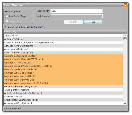Toggle the Only Active checkbox
Viewport: 132px width, 115px height.
coord(7,21)
